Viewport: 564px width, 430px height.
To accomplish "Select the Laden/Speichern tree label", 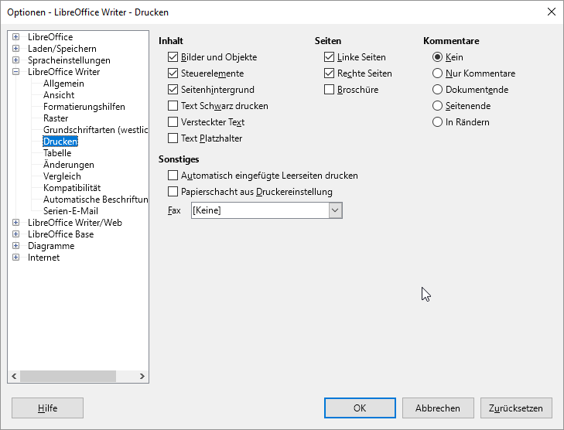I will tap(62, 48).
